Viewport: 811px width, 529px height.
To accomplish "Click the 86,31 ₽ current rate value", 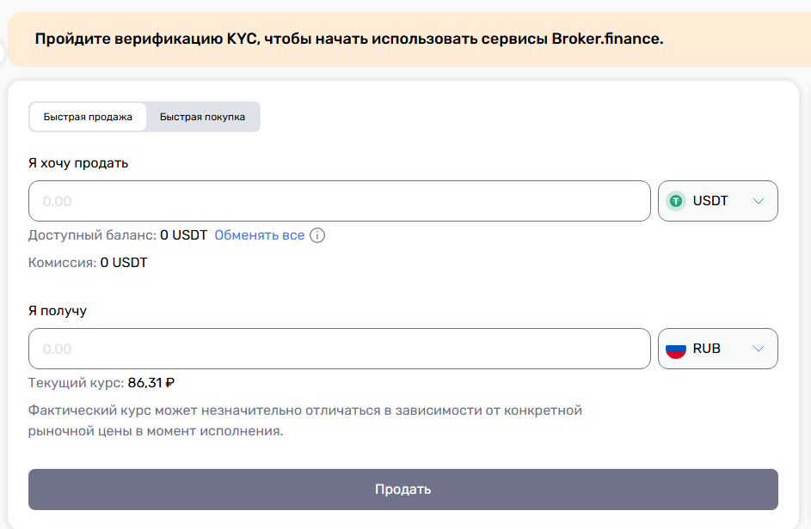I will click(x=151, y=383).
